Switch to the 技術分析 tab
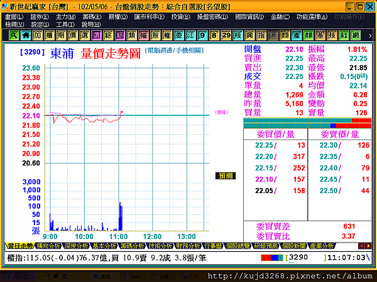Image resolution: width=377 pixels, height=282 pixels. [x=160, y=246]
